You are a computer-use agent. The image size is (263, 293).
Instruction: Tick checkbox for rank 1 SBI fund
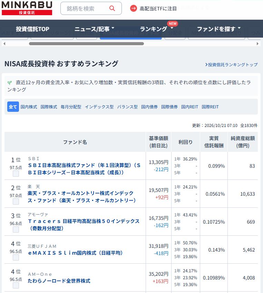click(x=16, y=174)
